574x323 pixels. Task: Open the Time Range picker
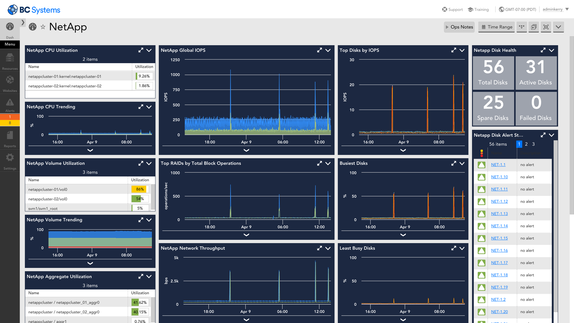pyautogui.click(x=496, y=27)
